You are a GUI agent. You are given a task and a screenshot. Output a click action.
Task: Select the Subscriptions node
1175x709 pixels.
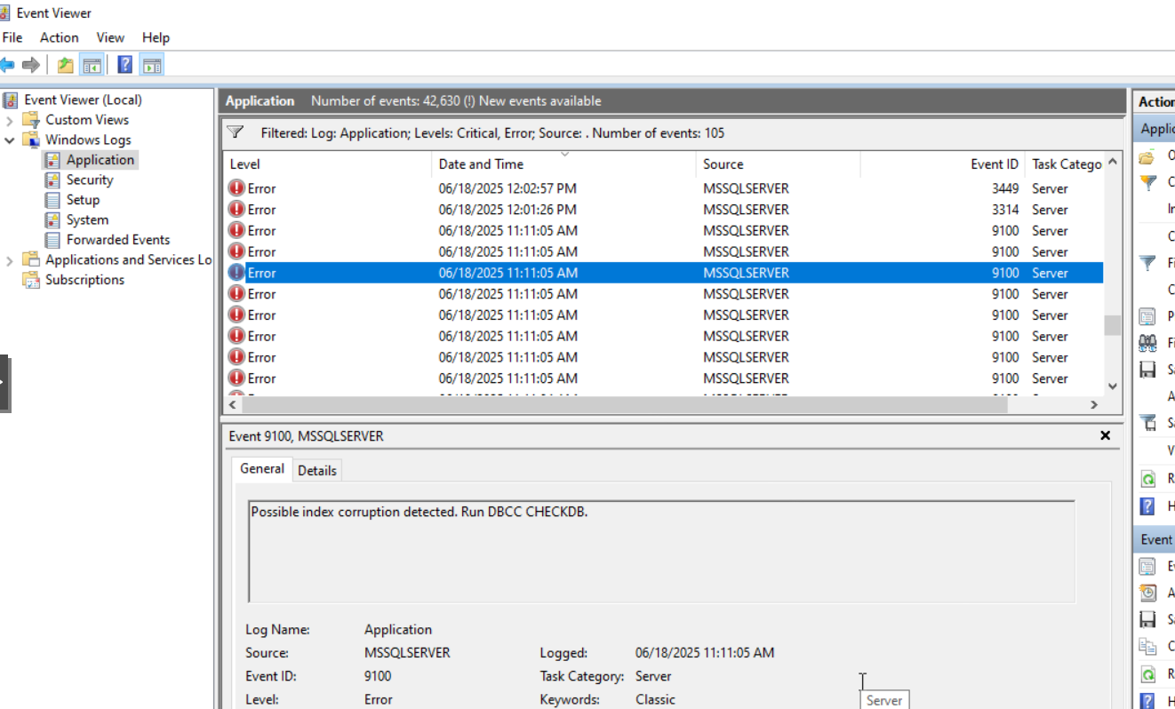tap(84, 280)
